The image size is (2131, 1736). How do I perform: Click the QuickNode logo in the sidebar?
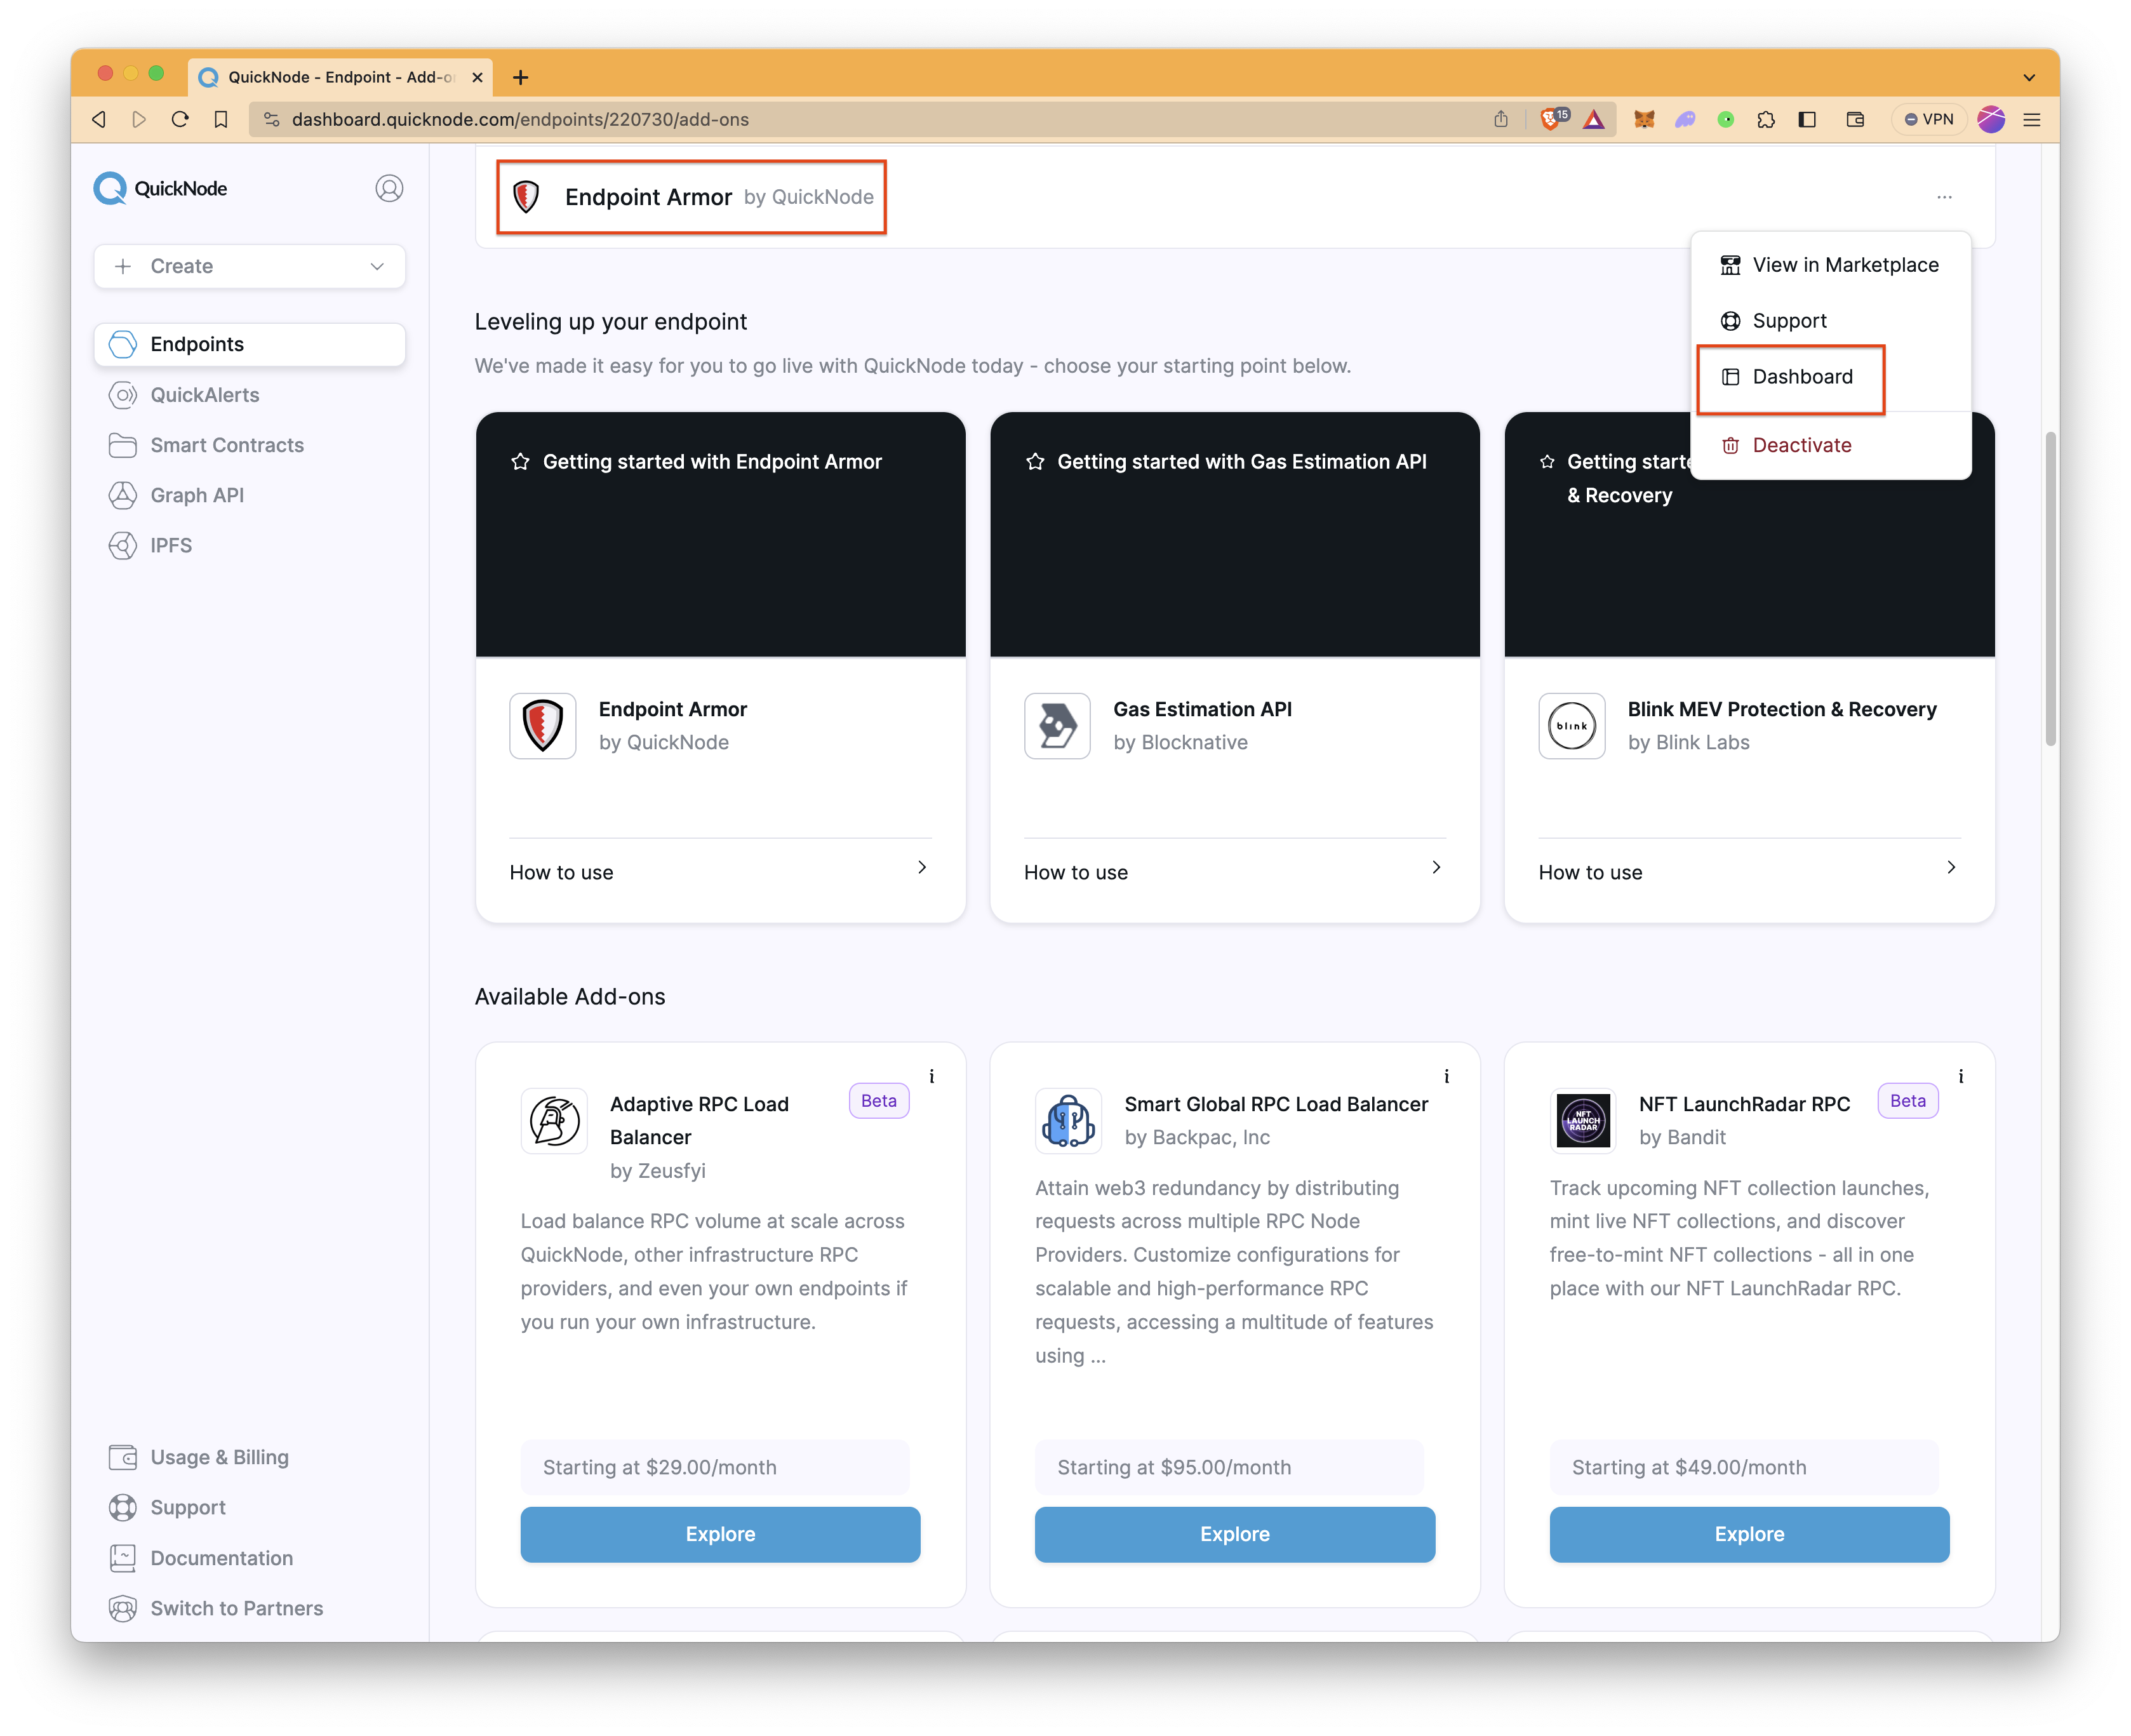pyautogui.click(x=160, y=188)
